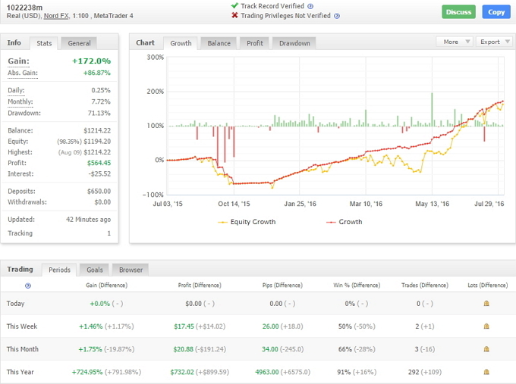Screen dimensions: 516x384
Task: Open the Goals trading tab
Action: pyautogui.click(x=94, y=270)
